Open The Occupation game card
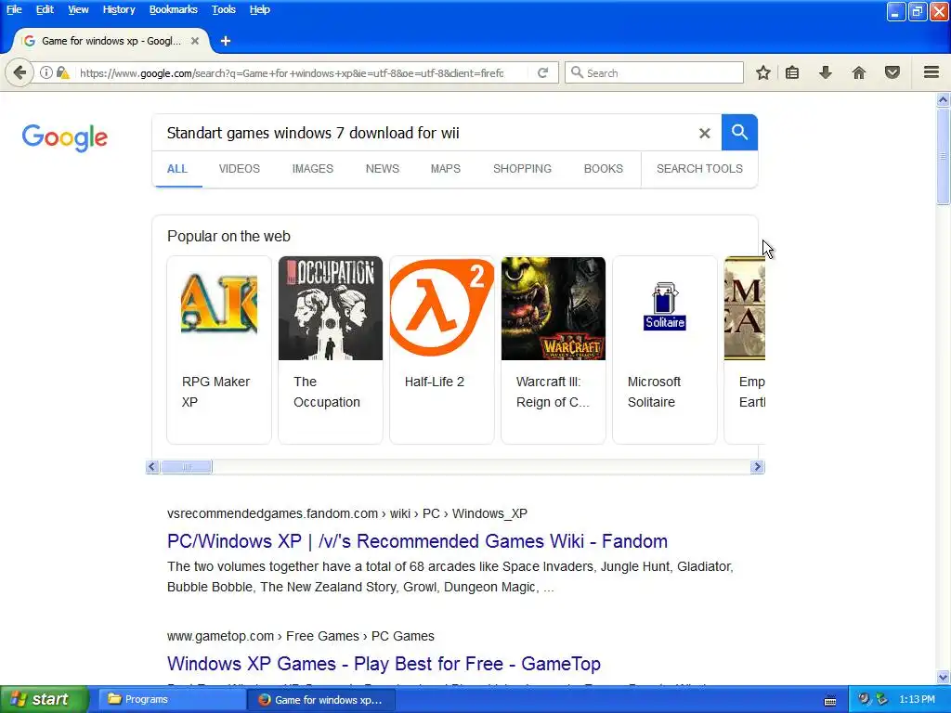The image size is (951, 713). [x=331, y=350]
